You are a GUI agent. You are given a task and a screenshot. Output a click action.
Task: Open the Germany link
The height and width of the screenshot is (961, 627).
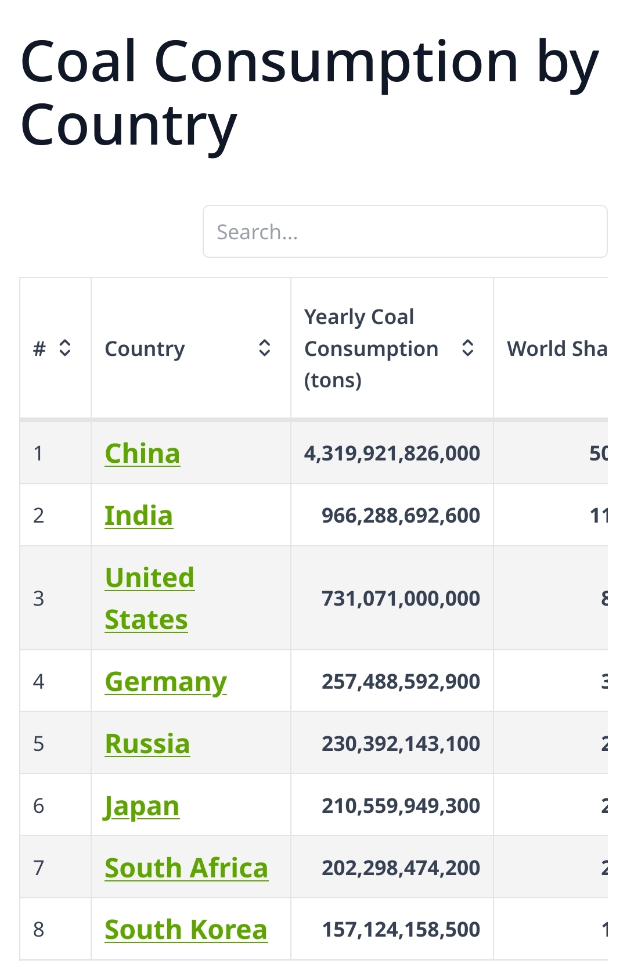(165, 681)
